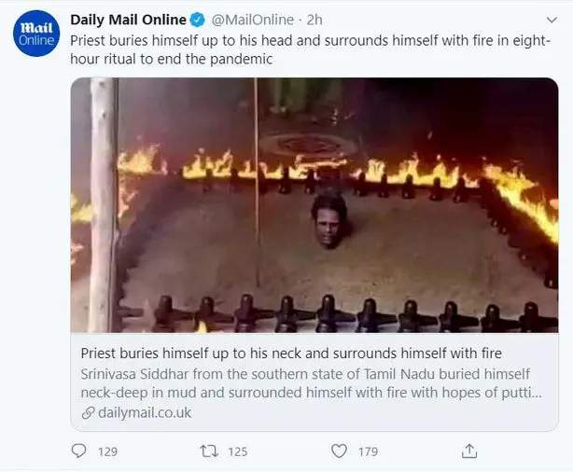
Task: Share the tweet using the share icon
Action: (x=470, y=451)
